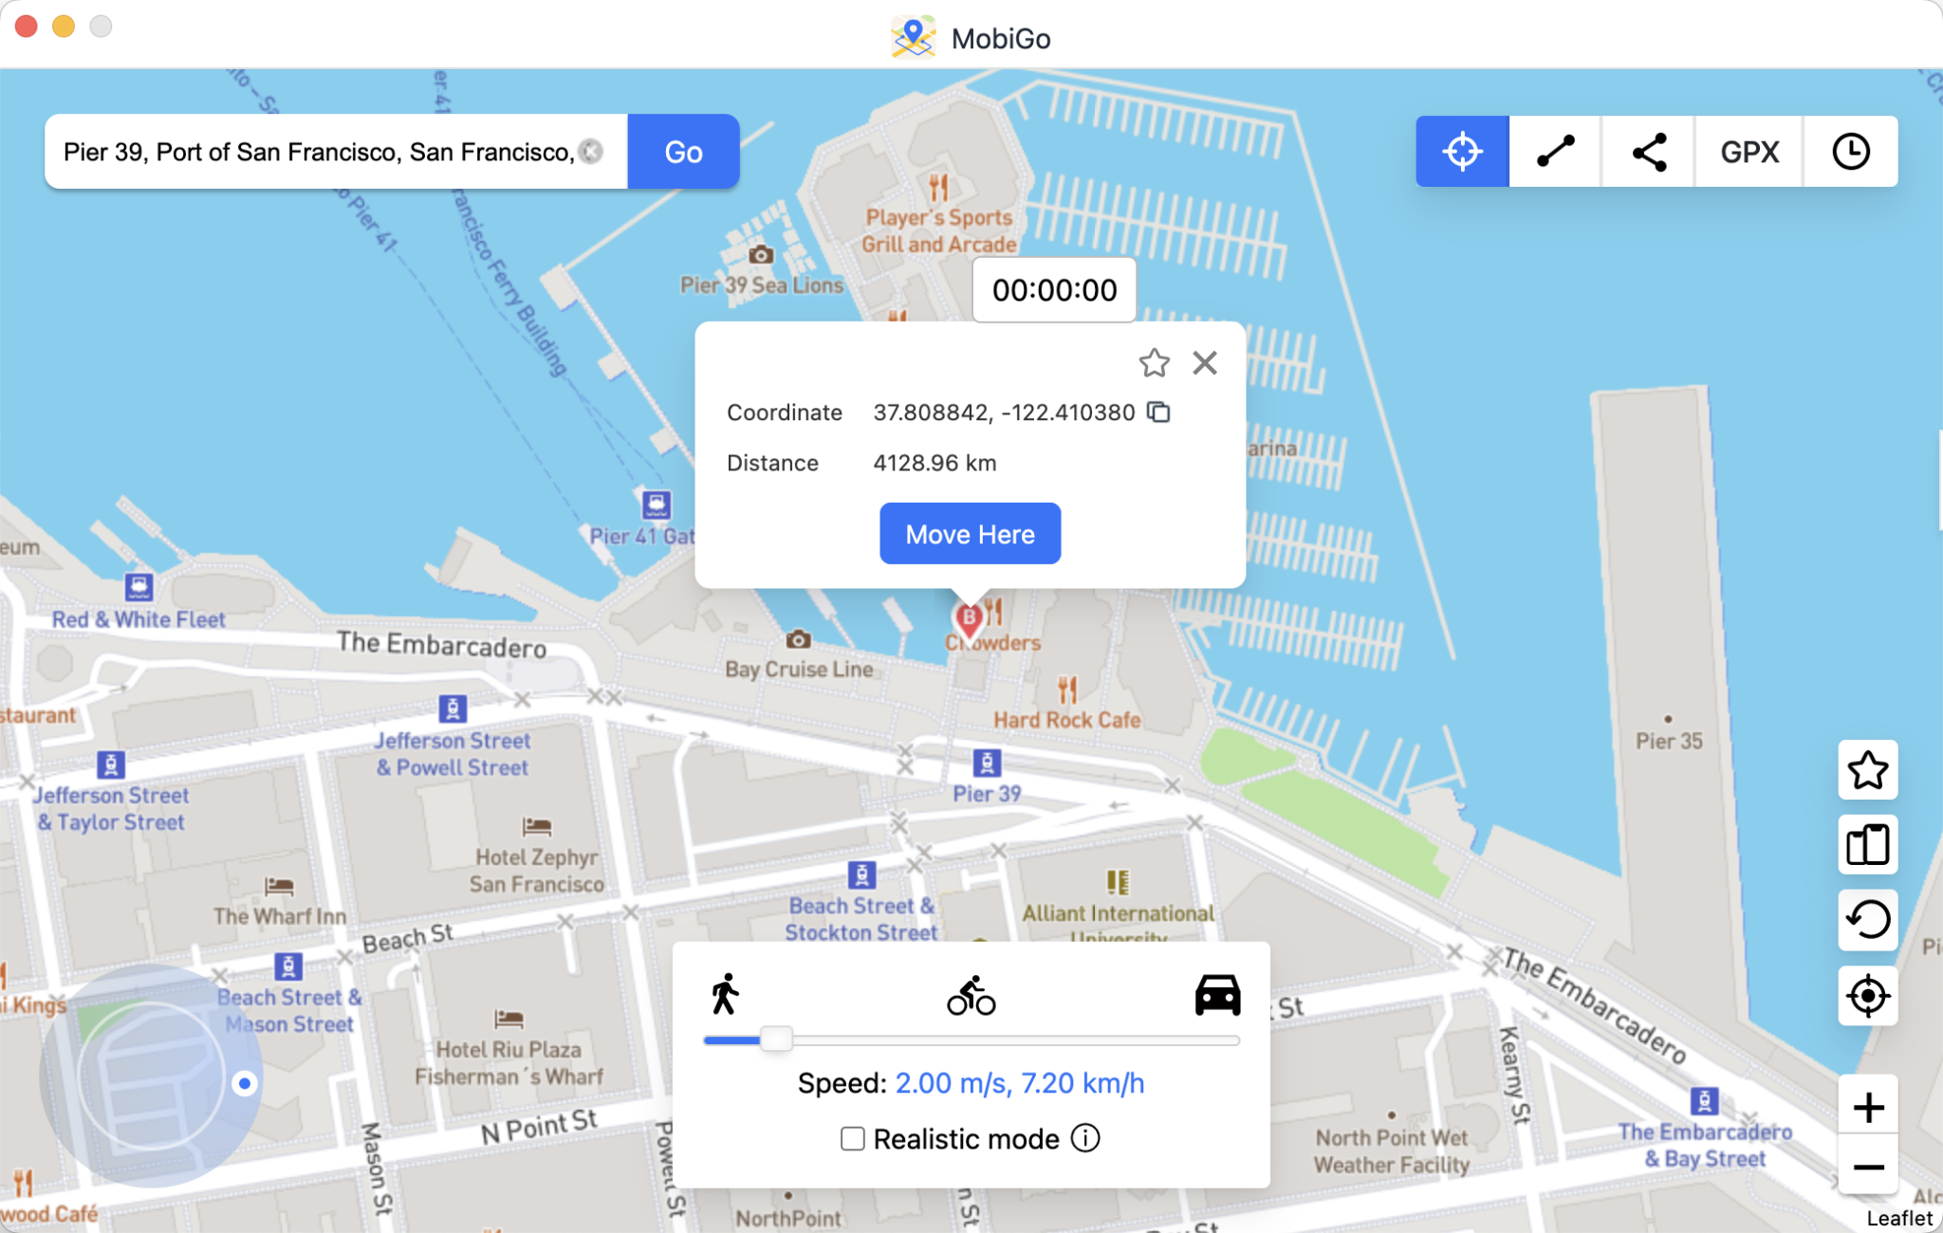The image size is (1943, 1233).
Task: Select cycling speed mode
Action: click(x=971, y=996)
